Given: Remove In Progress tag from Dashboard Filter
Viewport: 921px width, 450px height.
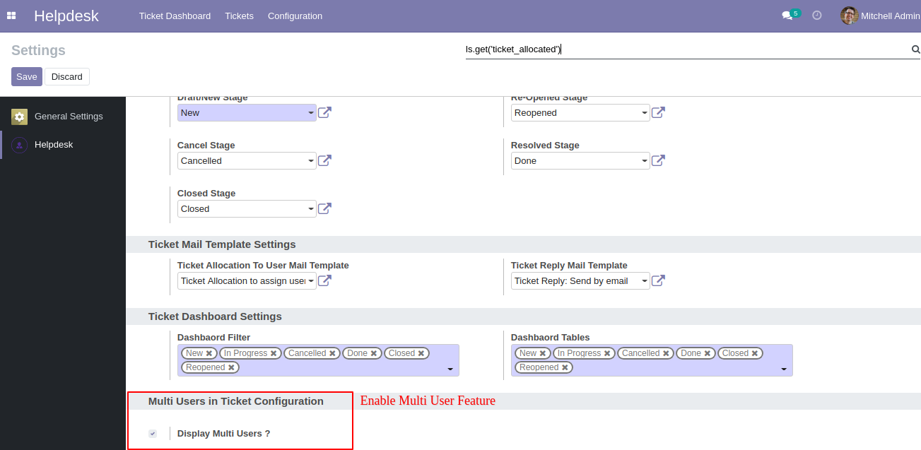Looking at the screenshot, I should [274, 353].
